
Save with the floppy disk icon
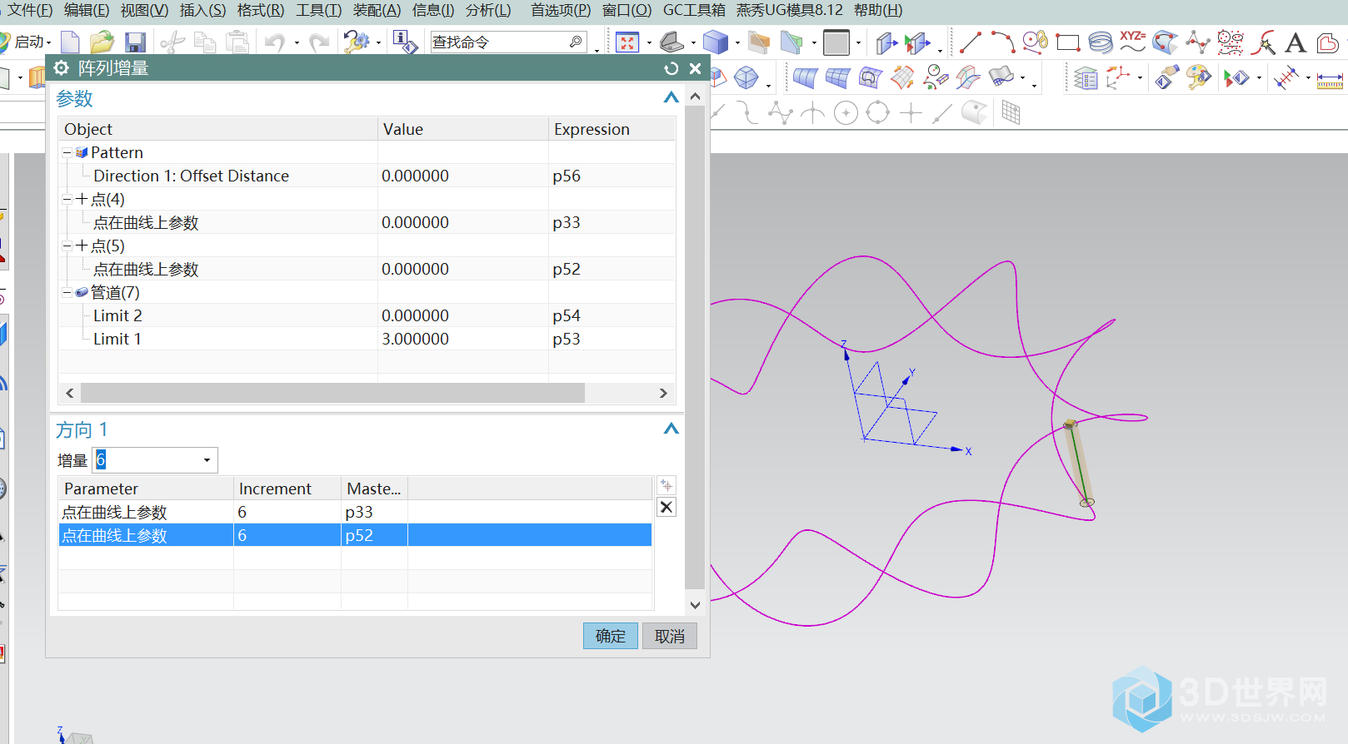135,42
